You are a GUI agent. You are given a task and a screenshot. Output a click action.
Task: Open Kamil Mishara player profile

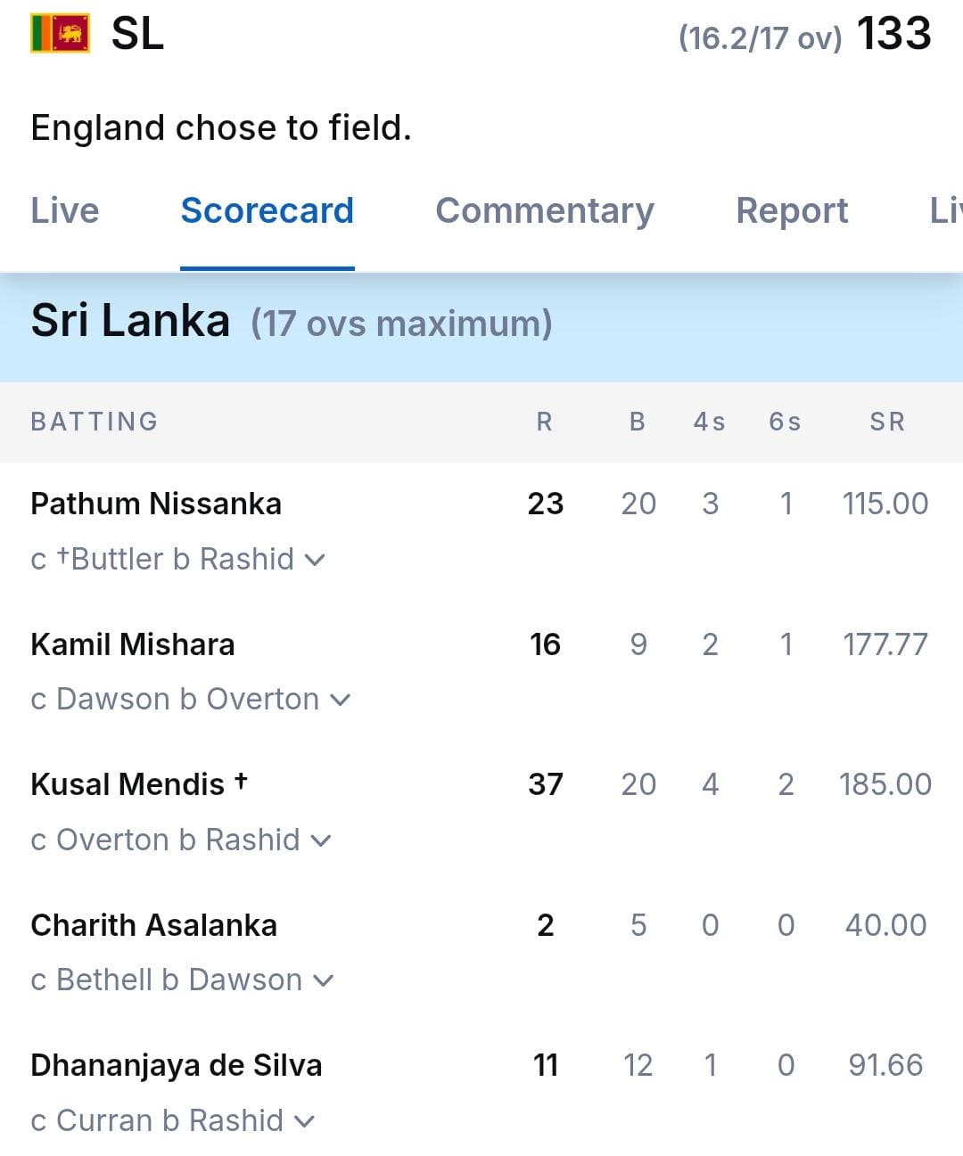click(133, 644)
